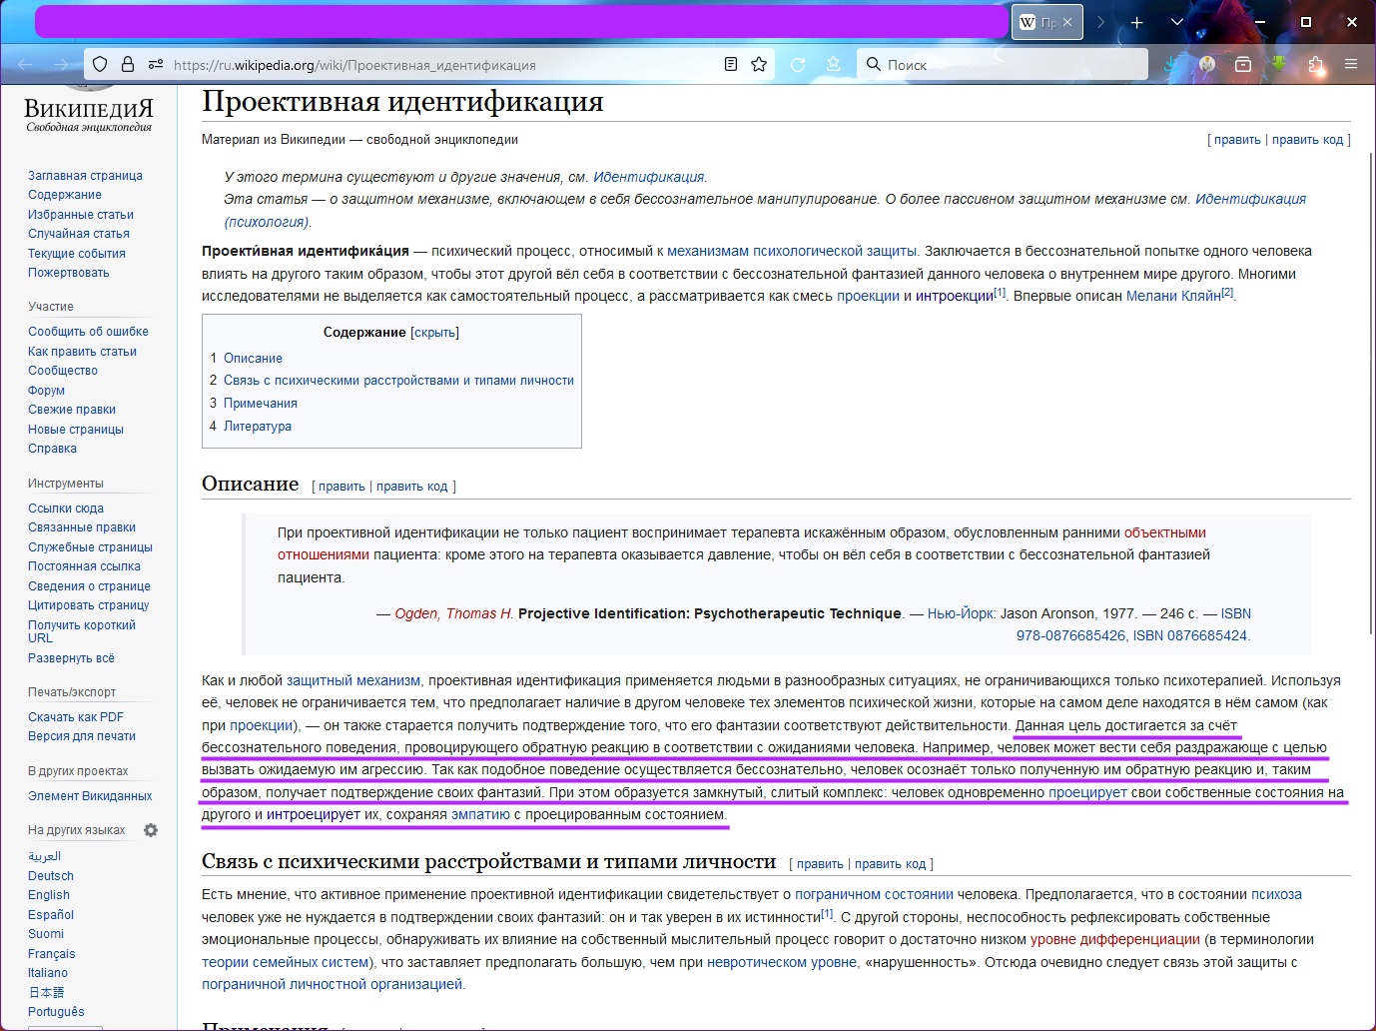Close the Wikipedia tab with its X

(x=1067, y=22)
